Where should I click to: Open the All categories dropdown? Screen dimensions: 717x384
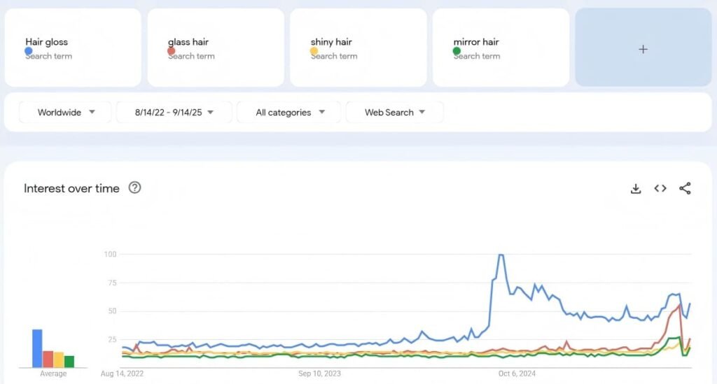click(x=289, y=112)
